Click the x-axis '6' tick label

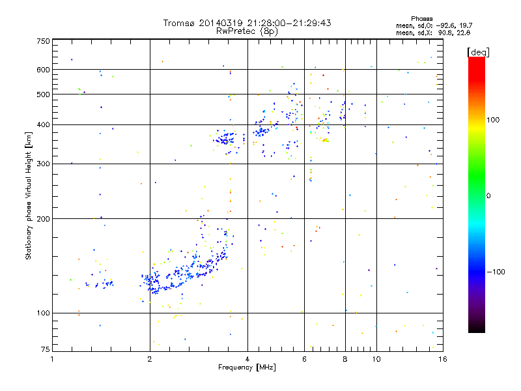click(x=304, y=359)
